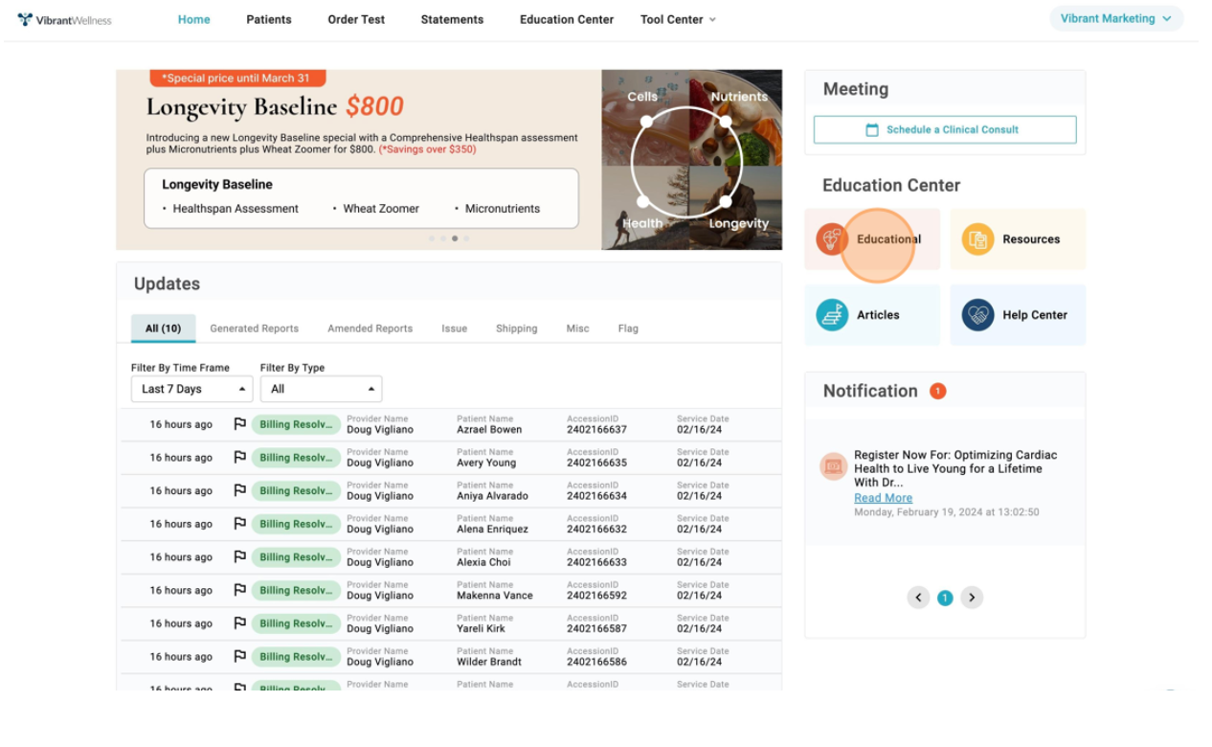Click accession ID 2402166634
Viewport: 1212px width, 747px height.
(x=596, y=496)
